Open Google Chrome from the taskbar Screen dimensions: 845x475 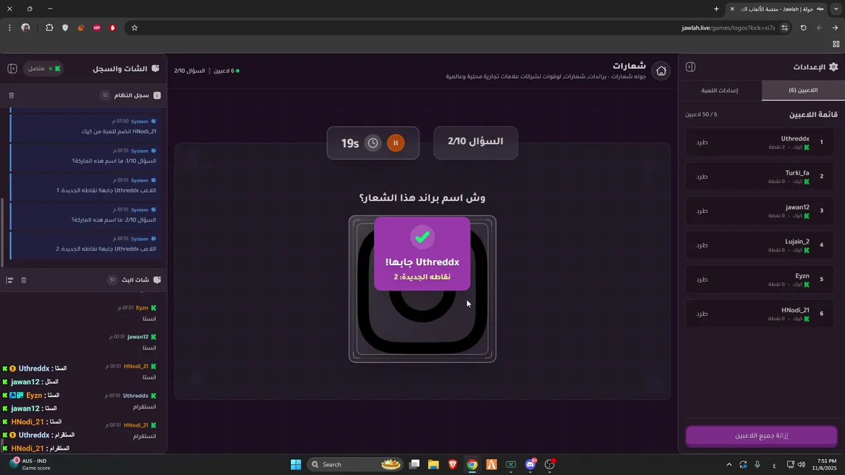pos(472,464)
